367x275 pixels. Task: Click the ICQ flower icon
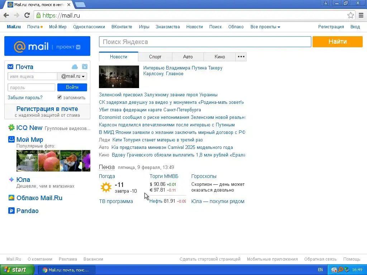pyautogui.click(x=11, y=128)
